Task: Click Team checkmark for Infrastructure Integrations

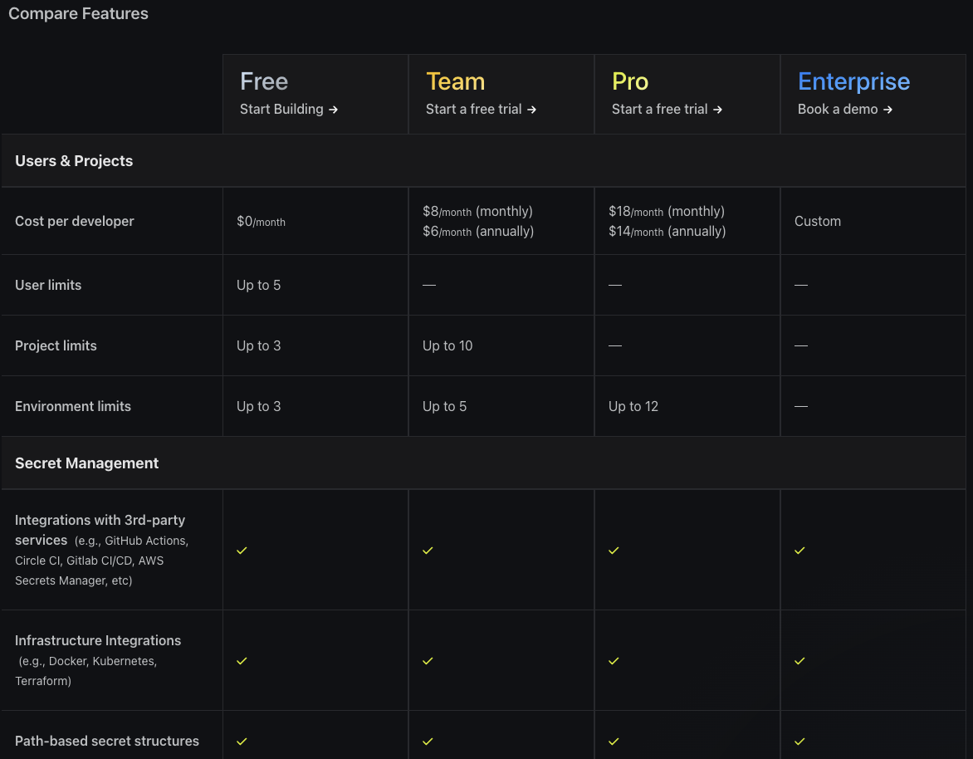Action: 428,661
